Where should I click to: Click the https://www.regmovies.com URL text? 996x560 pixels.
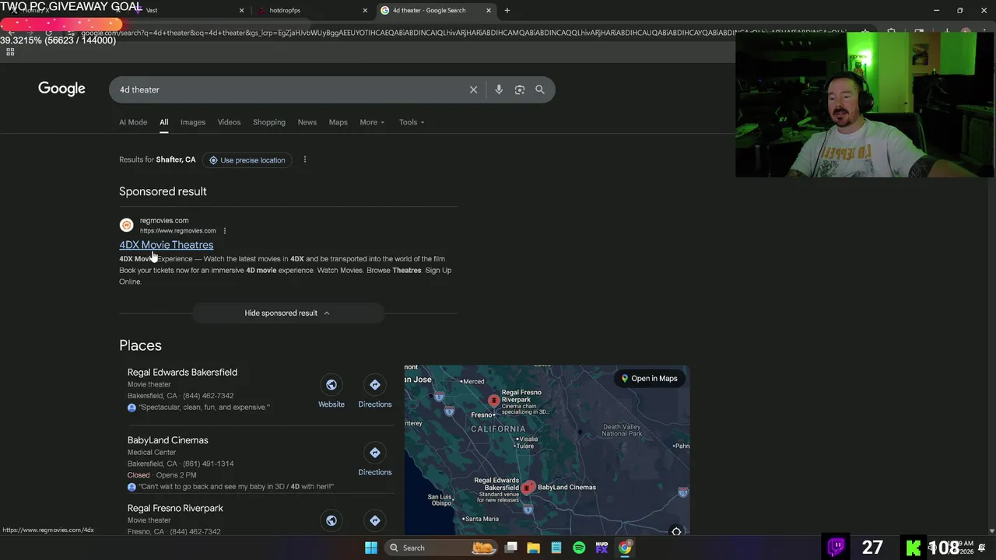pos(177,231)
